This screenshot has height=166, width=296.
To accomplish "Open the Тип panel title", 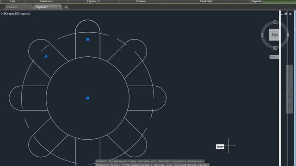I will [12, 1].
